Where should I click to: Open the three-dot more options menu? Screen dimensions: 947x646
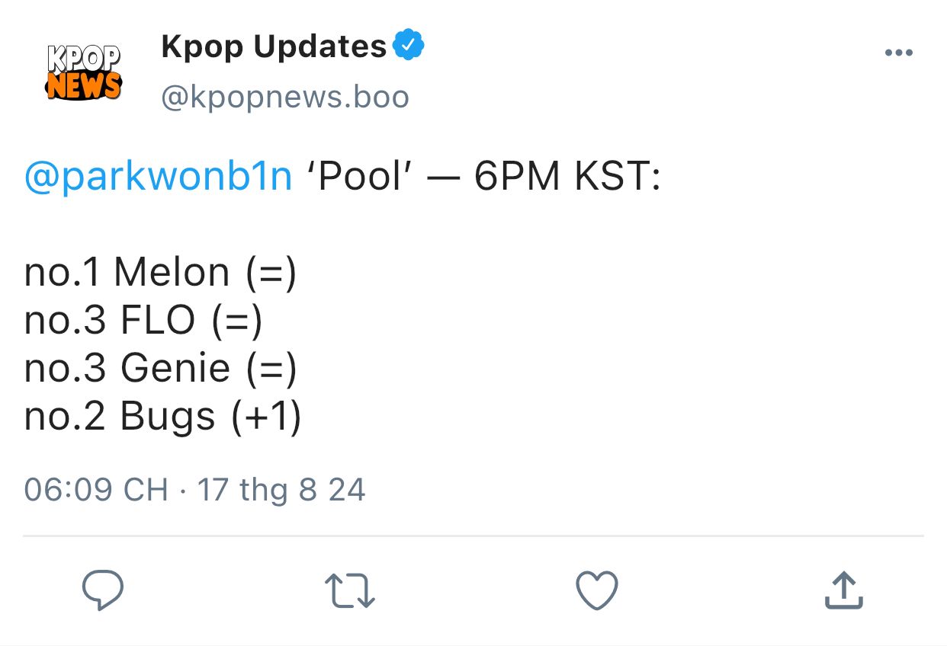898,53
